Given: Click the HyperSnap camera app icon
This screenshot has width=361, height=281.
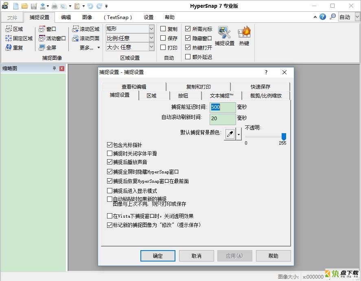Looking at the screenshot, I should pos(5,6).
